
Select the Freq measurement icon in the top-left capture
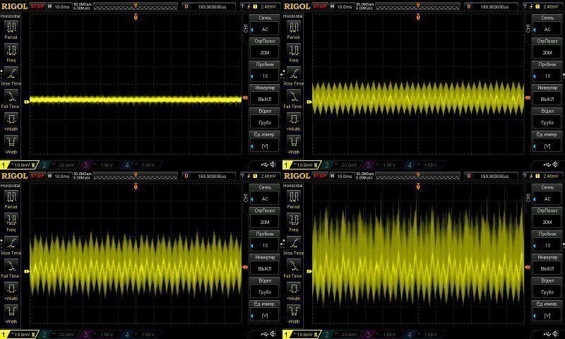pos(11,50)
